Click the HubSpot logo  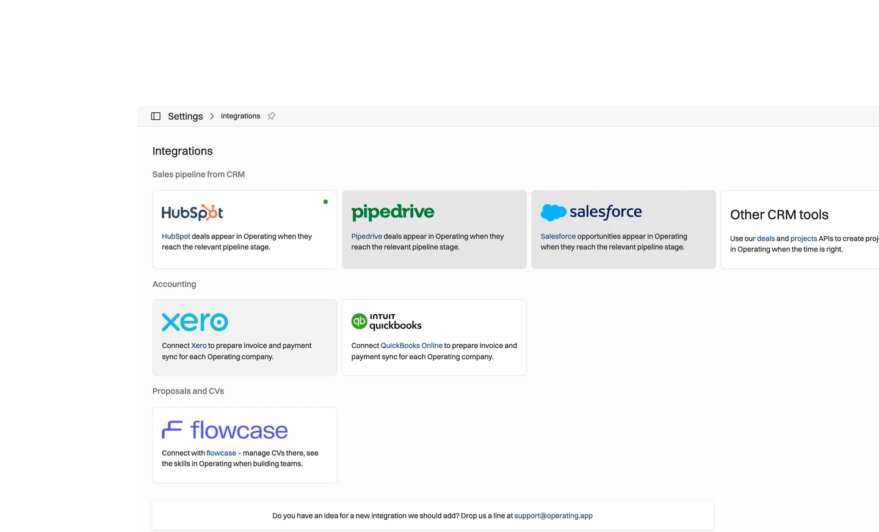pyautogui.click(x=192, y=212)
